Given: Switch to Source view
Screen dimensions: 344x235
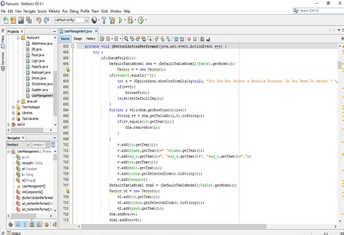Looking at the screenshot, I should tap(65, 39).
